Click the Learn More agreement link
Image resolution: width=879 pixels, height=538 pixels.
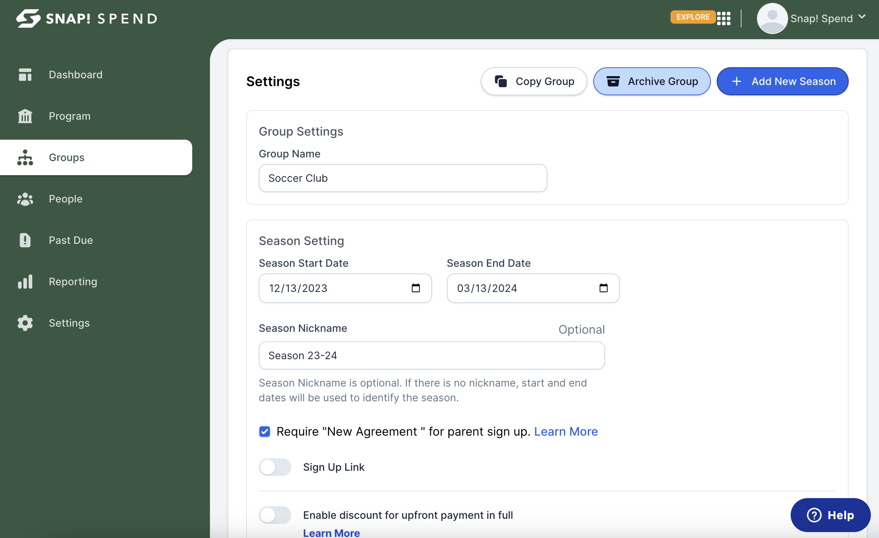[x=566, y=431]
